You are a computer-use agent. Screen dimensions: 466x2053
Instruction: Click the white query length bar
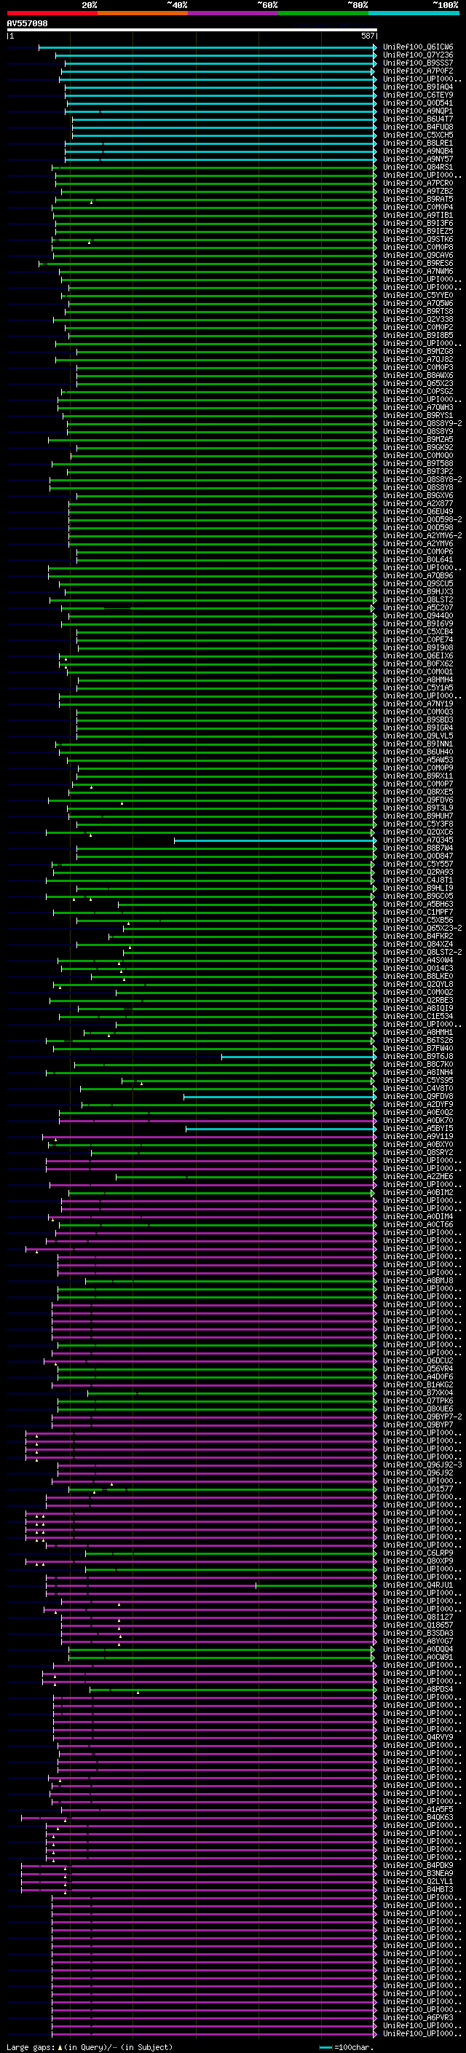191,29
